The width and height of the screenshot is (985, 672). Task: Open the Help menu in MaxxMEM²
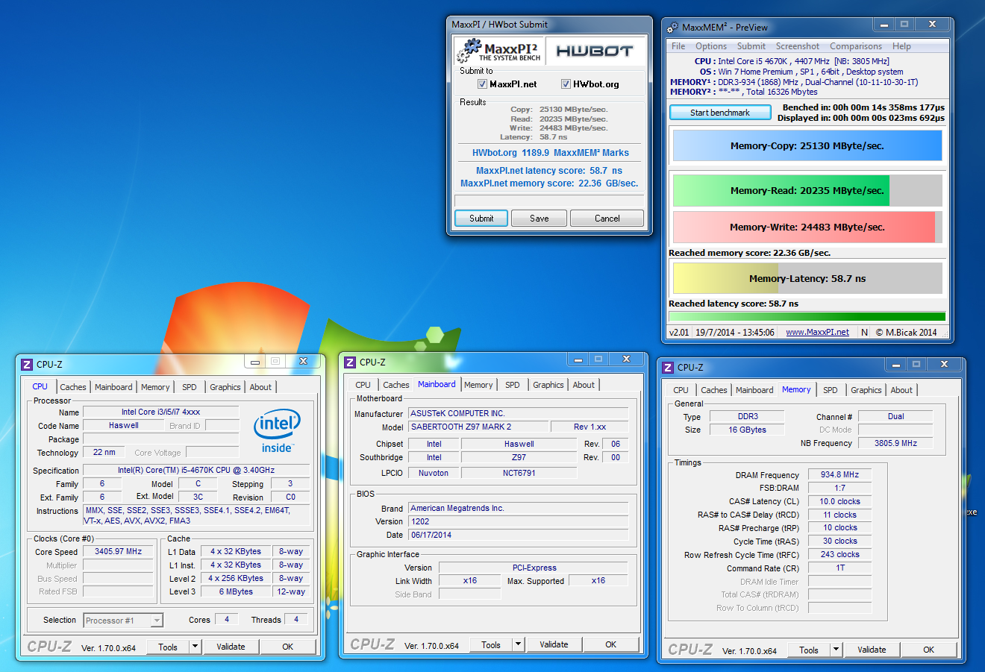(901, 46)
